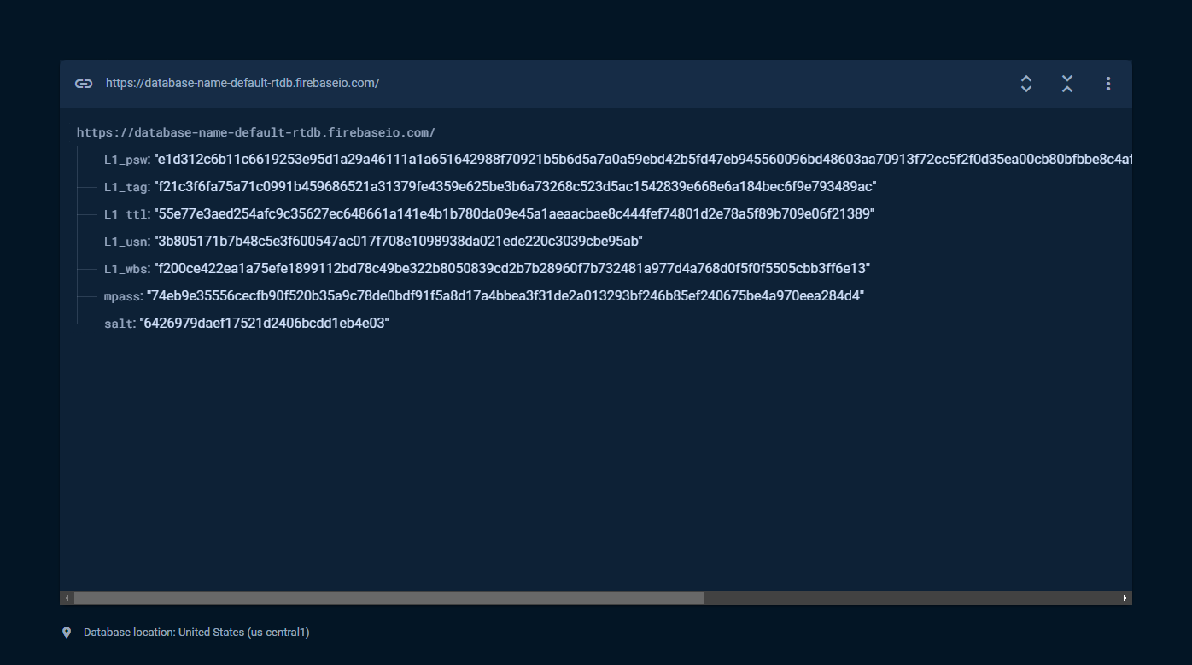Image resolution: width=1192 pixels, height=665 pixels.
Task: Click the L1_psw value starting with e1d312c6
Action: [x=643, y=159]
